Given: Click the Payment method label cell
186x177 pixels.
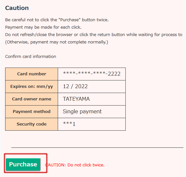Looking at the screenshot, I should pos(31,112).
